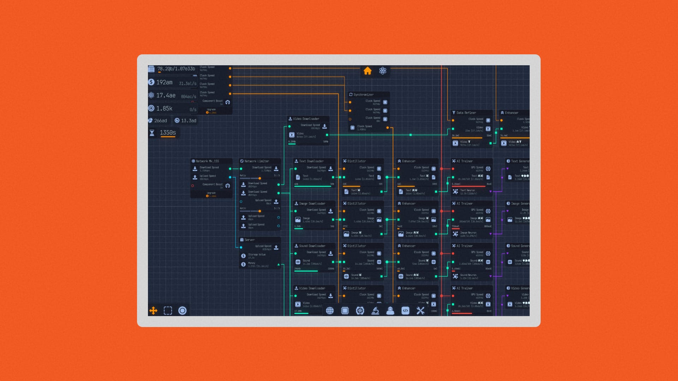Switch to the Home tab at top center
678x381 pixels.
click(367, 71)
